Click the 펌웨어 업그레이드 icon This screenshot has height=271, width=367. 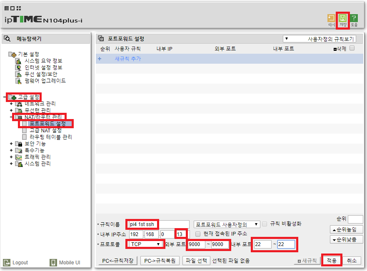[18, 81]
